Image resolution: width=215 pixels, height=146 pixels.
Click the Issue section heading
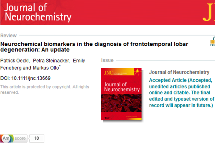(107, 60)
